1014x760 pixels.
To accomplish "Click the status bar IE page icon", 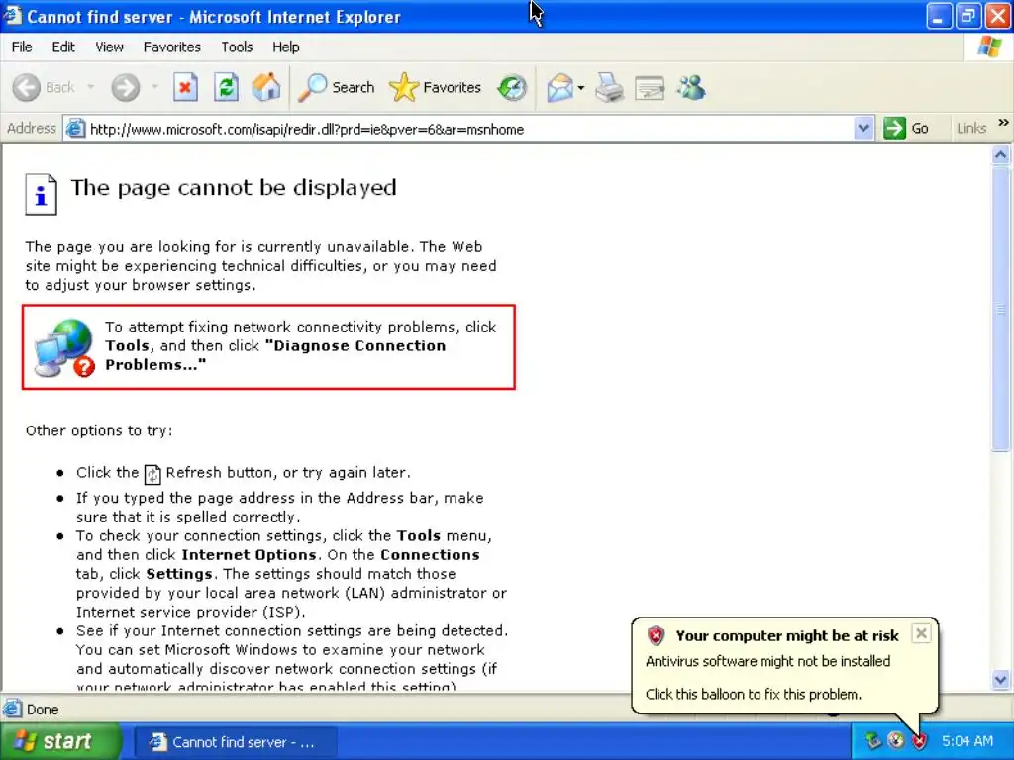I will [x=12, y=709].
